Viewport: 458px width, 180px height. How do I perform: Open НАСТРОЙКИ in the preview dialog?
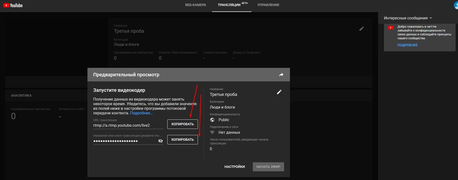[x=234, y=167]
